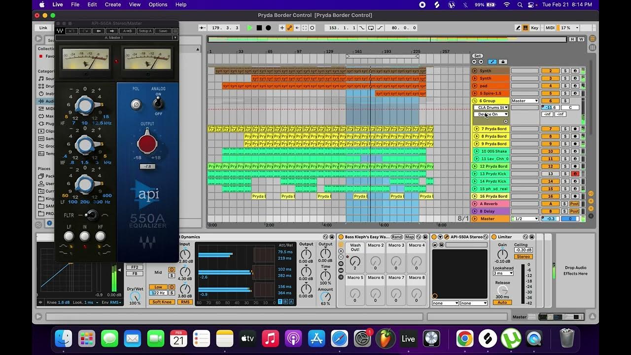The width and height of the screenshot is (631, 355).
Task: Click the Waves logo icon in the plugin toolbar
Action: 60,31
